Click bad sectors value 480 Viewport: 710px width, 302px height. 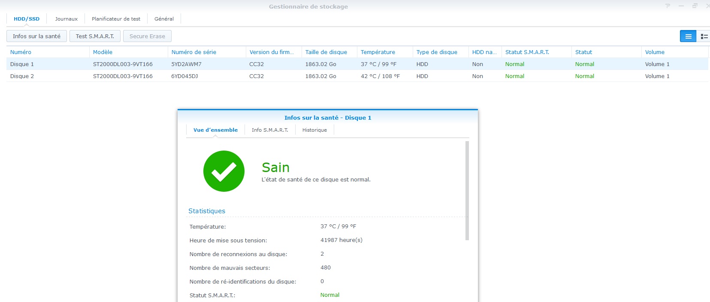coord(326,267)
